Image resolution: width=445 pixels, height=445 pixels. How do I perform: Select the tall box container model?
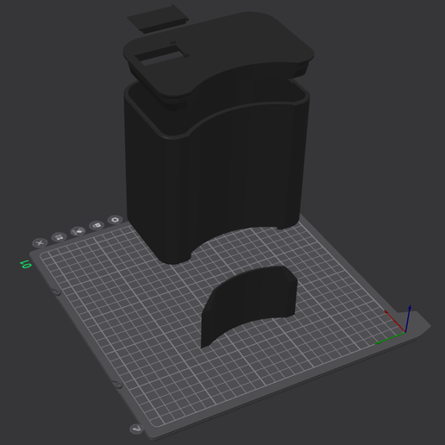coord(216,172)
